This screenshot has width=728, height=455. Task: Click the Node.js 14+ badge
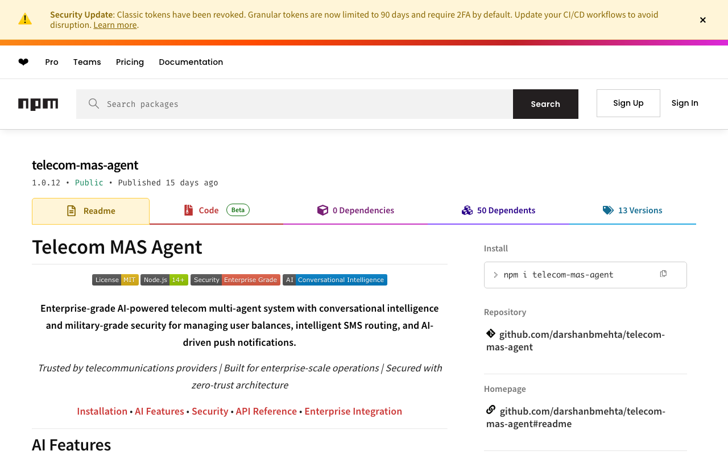tap(164, 280)
